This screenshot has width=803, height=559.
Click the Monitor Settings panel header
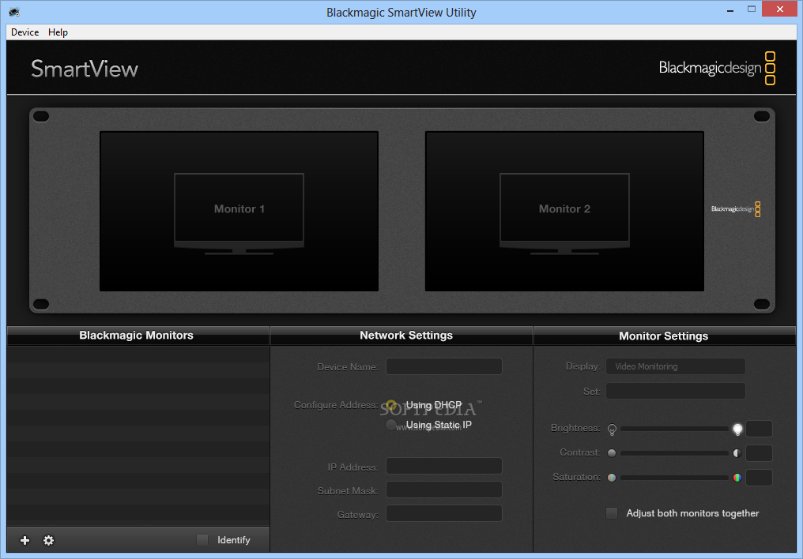pyautogui.click(x=665, y=336)
